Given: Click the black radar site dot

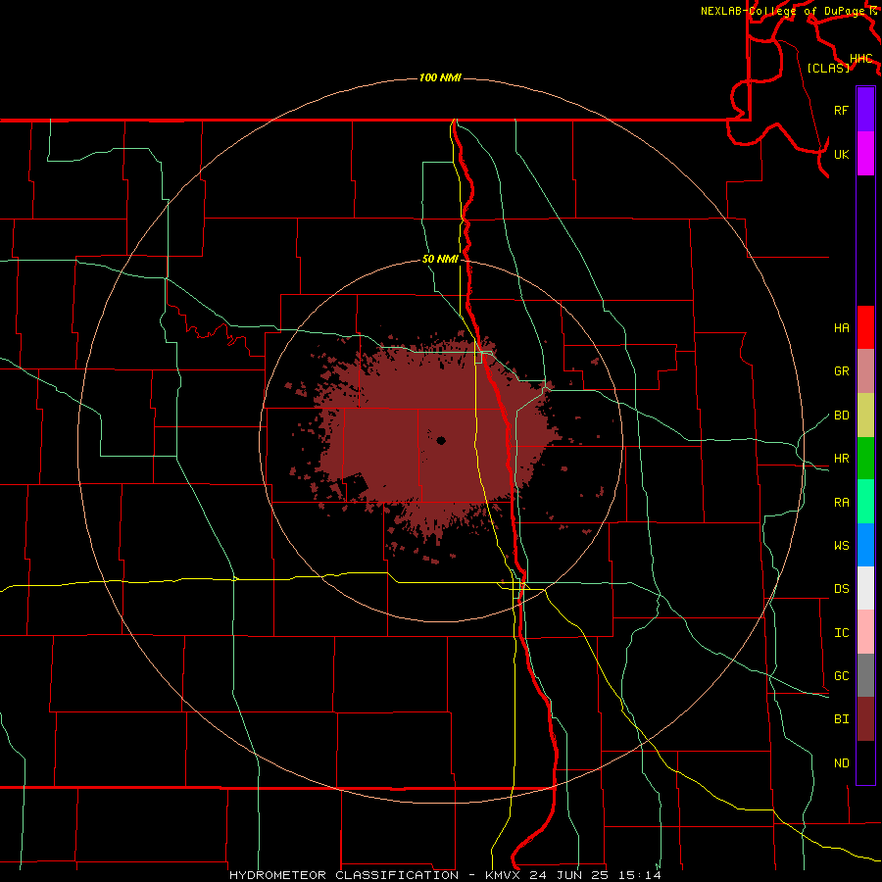Looking at the screenshot, I should click(440, 440).
